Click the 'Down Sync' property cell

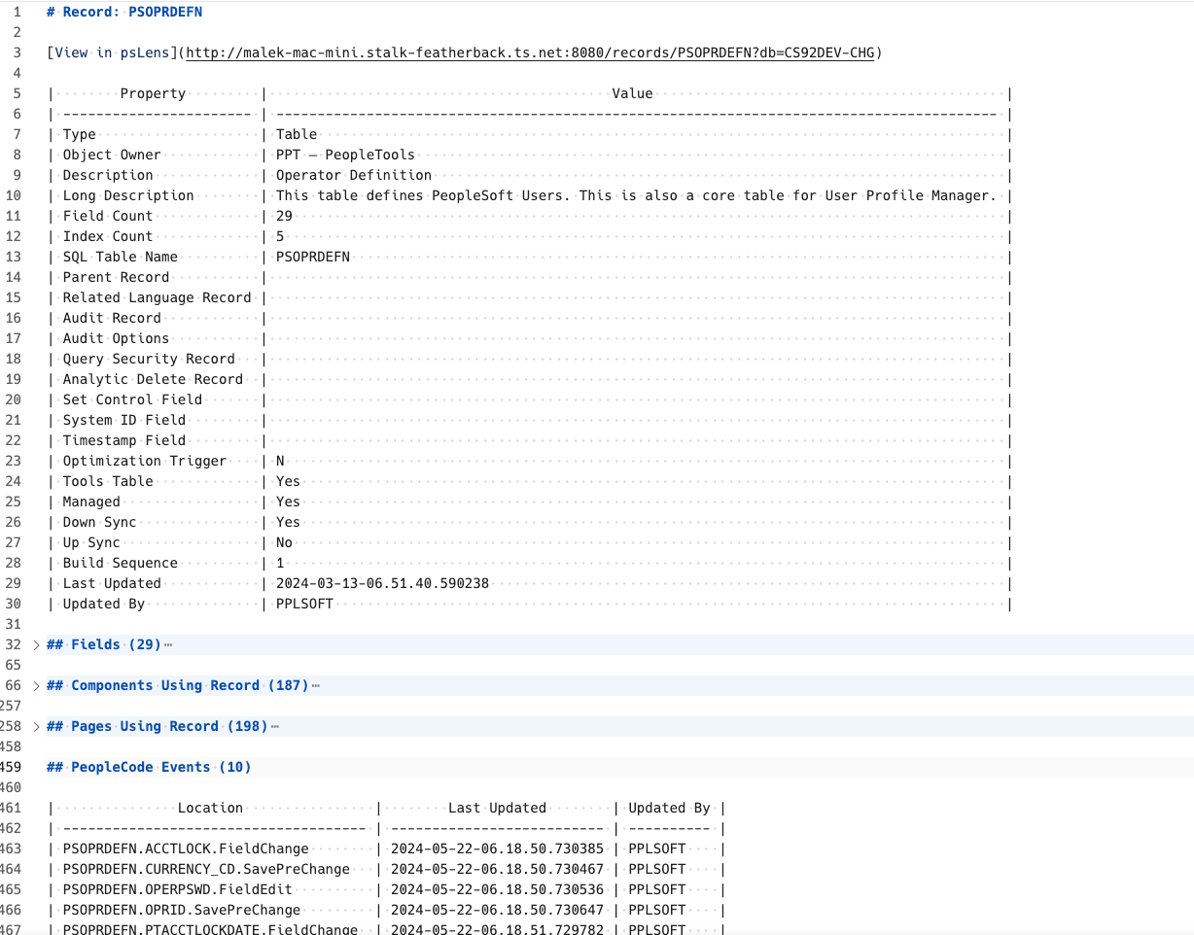tap(99, 522)
